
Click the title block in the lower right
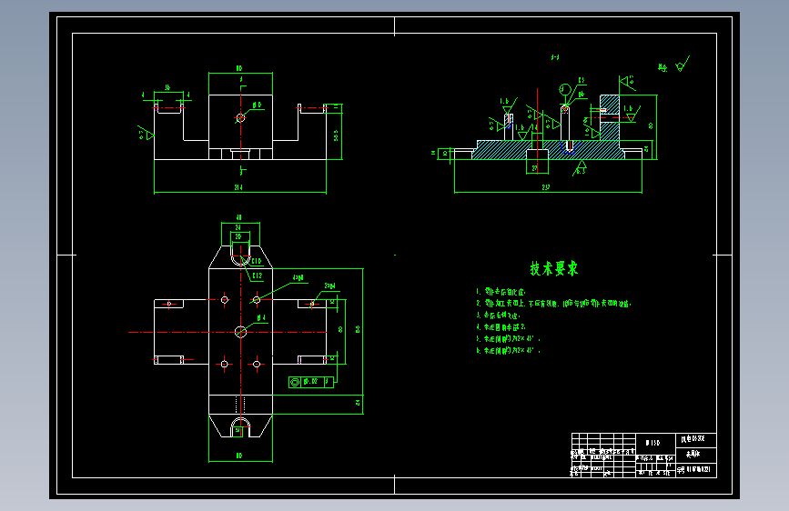(x=643, y=456)
